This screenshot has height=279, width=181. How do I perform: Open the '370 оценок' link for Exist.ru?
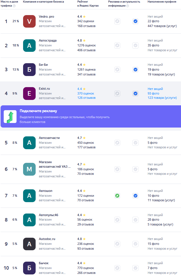[86, 93]
